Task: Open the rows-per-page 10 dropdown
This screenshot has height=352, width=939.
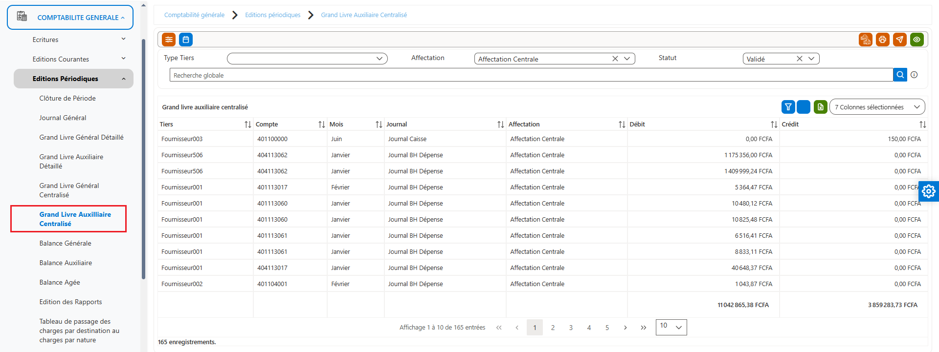Action: [x=671, y=327]
